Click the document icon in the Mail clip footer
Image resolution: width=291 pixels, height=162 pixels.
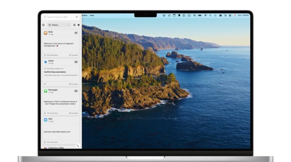click(45, 142)
